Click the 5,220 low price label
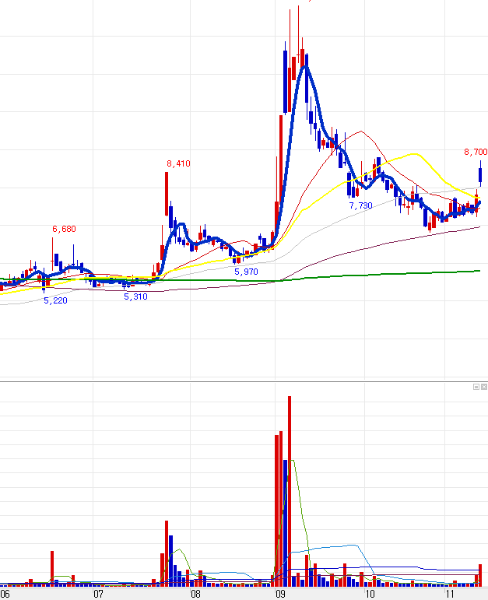Screen dimensions: 488x600 tap(55, 300)
